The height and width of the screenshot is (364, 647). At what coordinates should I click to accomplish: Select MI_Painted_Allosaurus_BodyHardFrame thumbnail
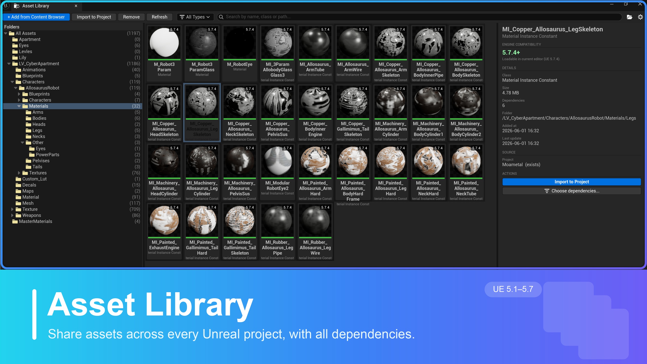point(353,161)
